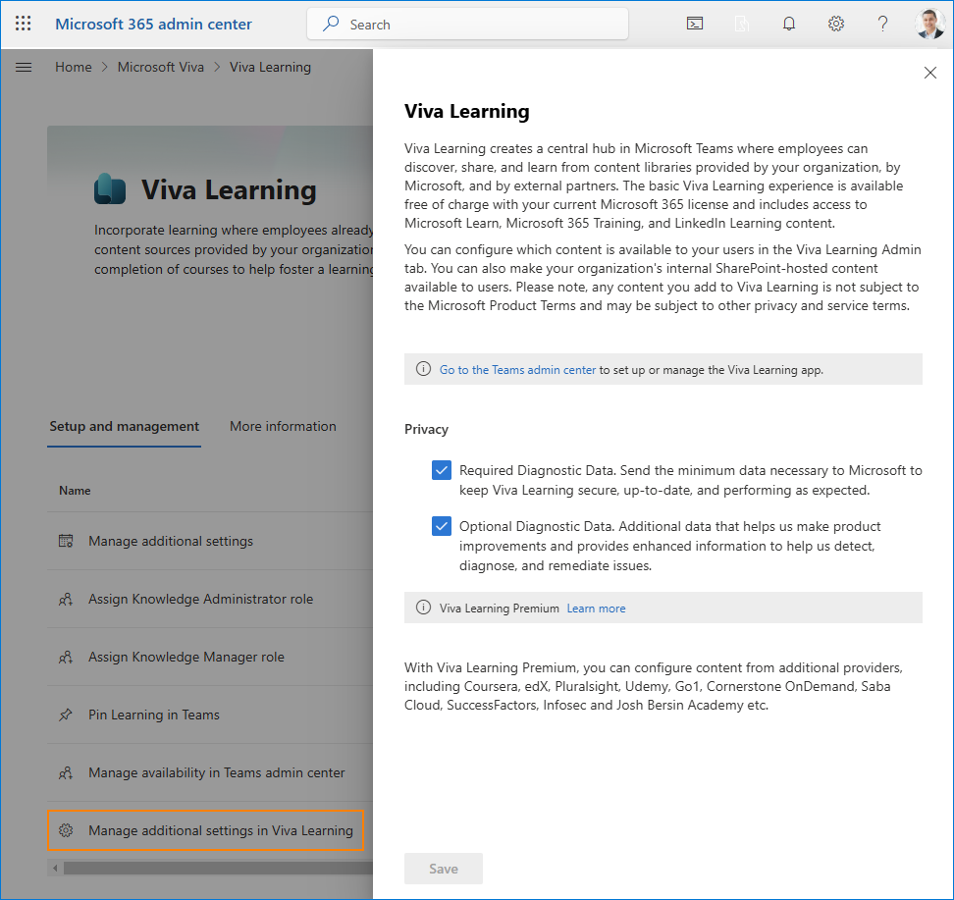Click the disabled document icon in header
Image resolution: width=954 pixels, height=900 pixels.
(x=742, y=24)
